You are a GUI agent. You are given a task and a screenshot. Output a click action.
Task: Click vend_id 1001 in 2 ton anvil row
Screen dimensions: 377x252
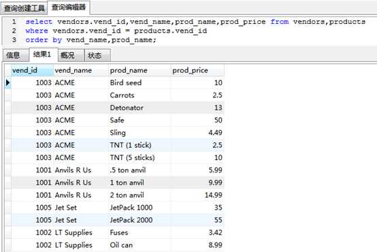tap(32, 195)
